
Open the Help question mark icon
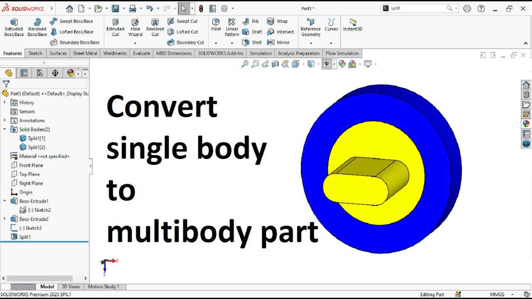click(481, 8)
